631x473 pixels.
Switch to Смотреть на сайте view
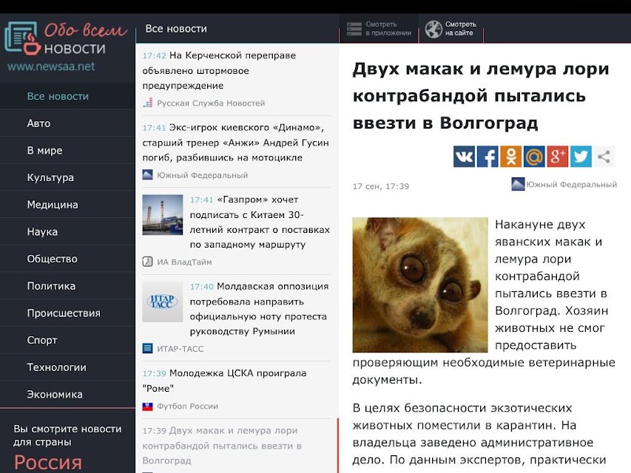451,29
